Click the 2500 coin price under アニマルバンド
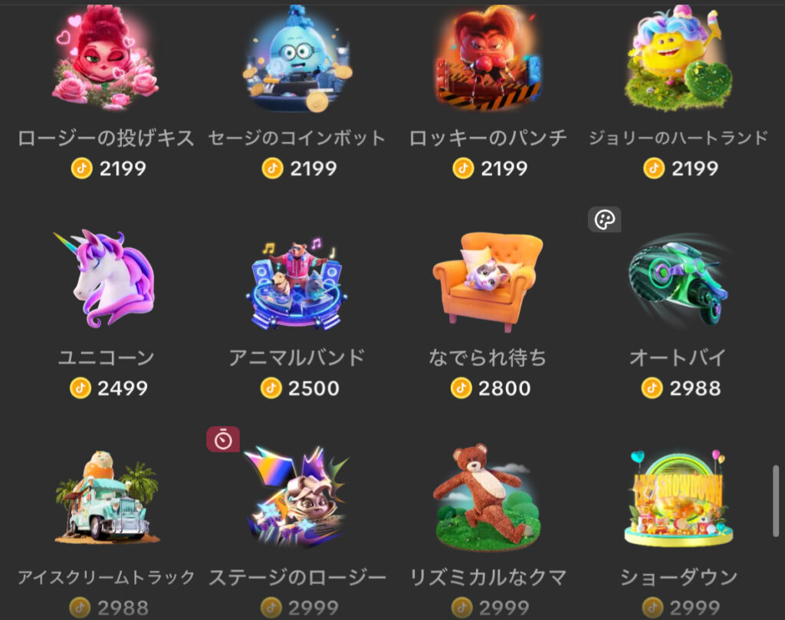Viewport: 785px width, 620px height. click(300, 388)
